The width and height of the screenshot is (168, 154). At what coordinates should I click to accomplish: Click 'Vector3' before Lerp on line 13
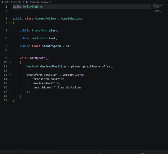coord(68,75)
